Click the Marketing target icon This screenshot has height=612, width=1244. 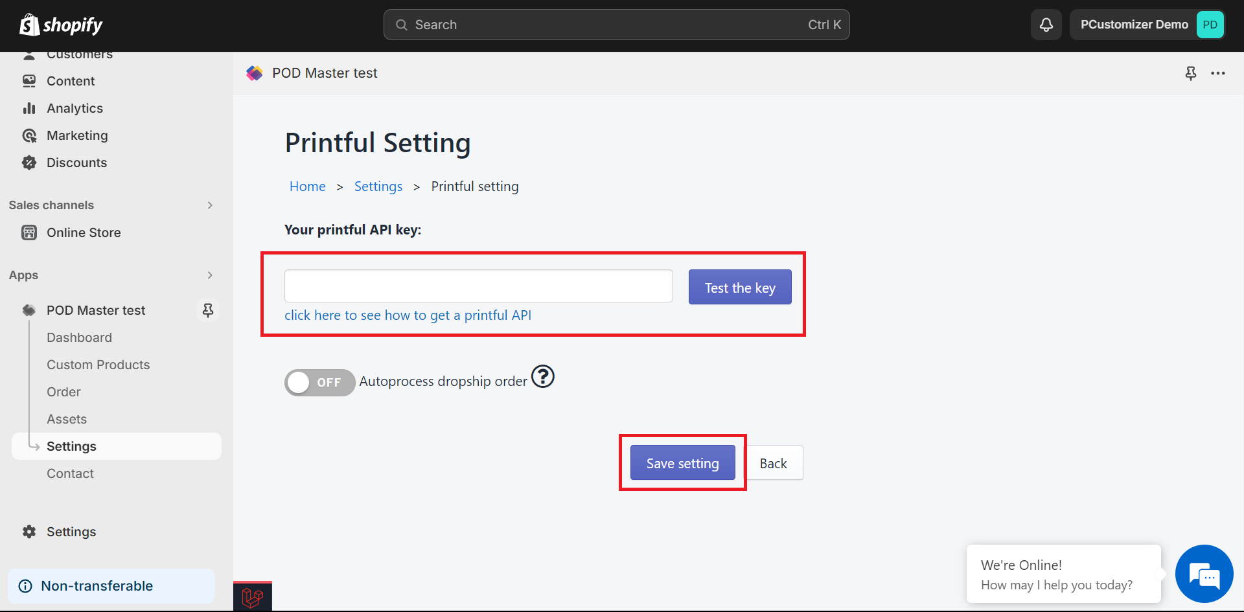(29, 135)
